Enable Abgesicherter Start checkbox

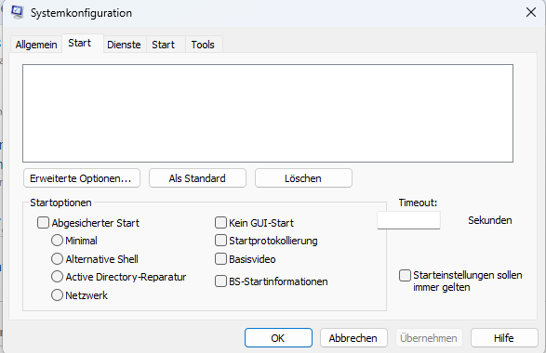(x=43, y=223)
